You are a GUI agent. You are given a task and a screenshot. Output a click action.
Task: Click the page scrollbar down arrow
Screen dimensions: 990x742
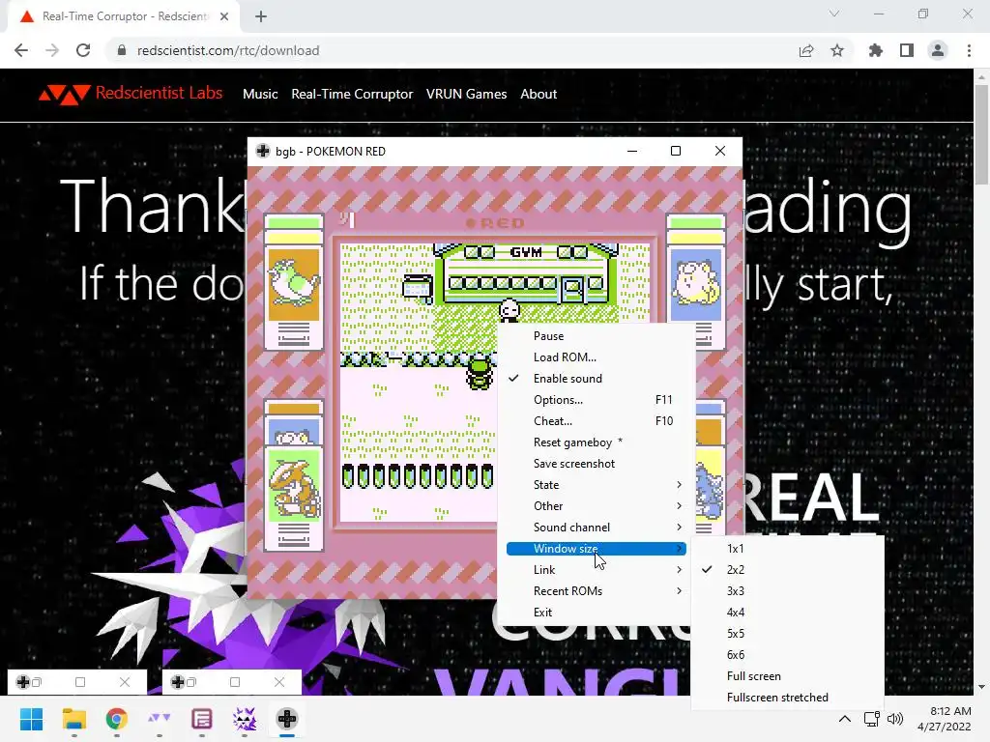(x=981, y=687)
